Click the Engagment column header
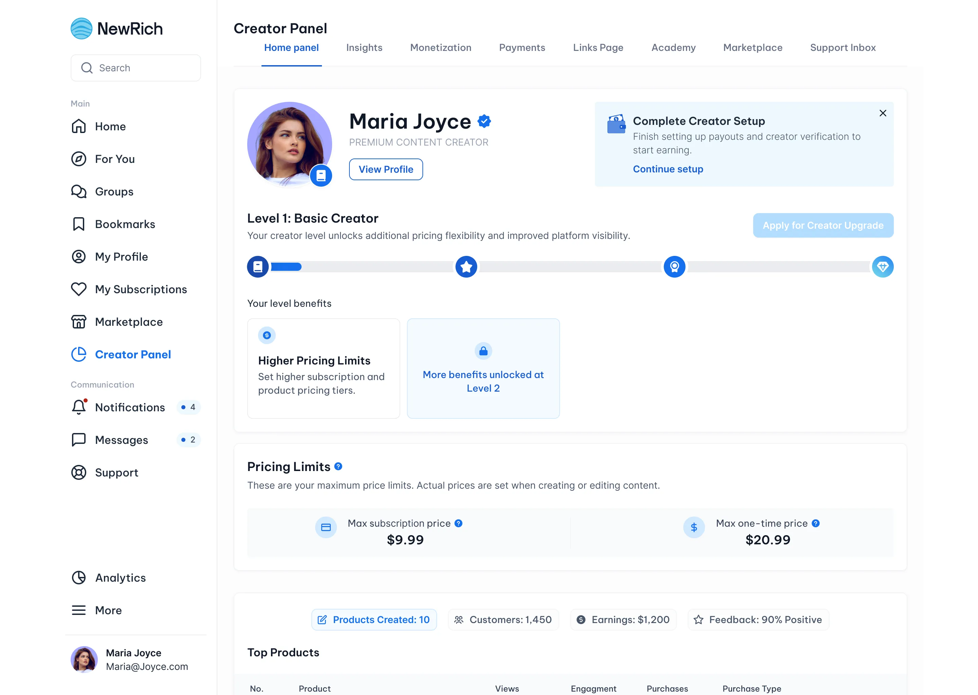Viewport: 978px width, 695px height. pyautogui.click(x=594, y=689)
